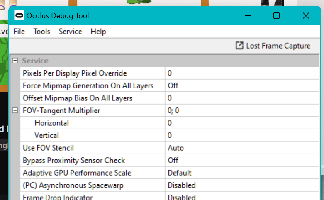Collapse the Service section
This screenshot has height=200, width=324.
tap(15, 61)
